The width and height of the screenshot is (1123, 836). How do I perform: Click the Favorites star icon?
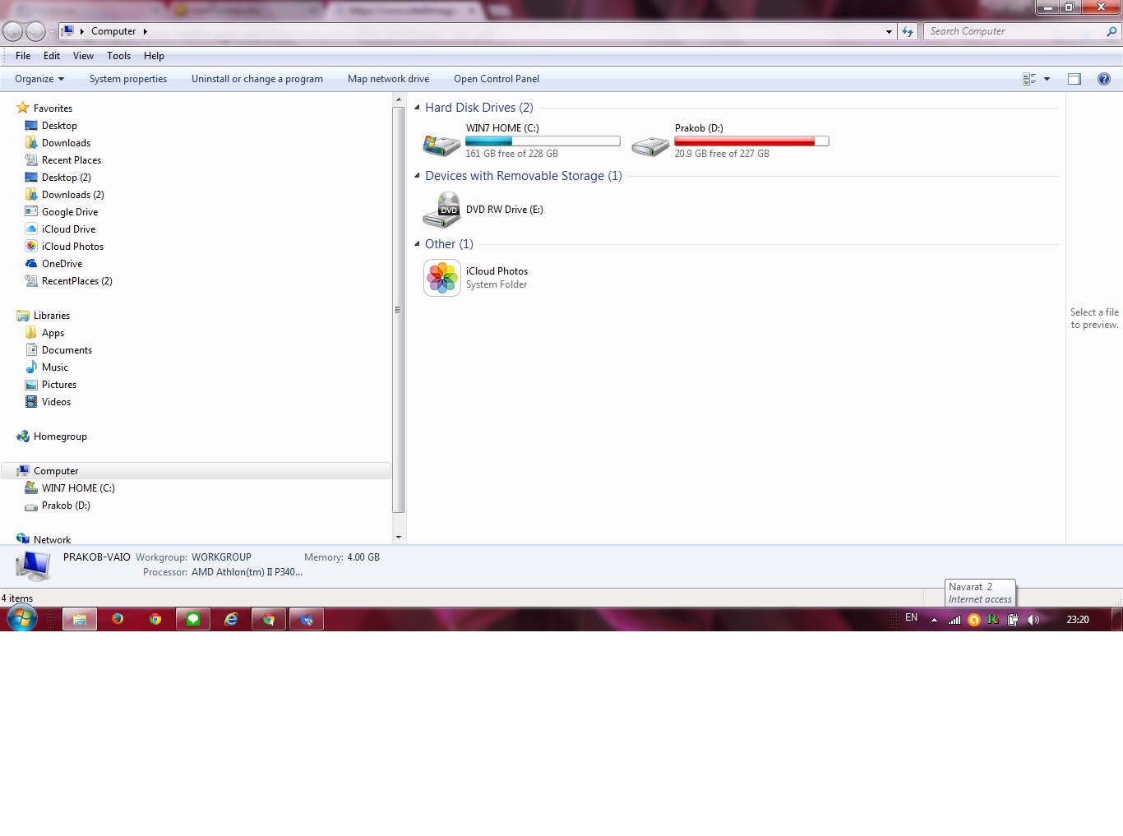tap(23, 108)
